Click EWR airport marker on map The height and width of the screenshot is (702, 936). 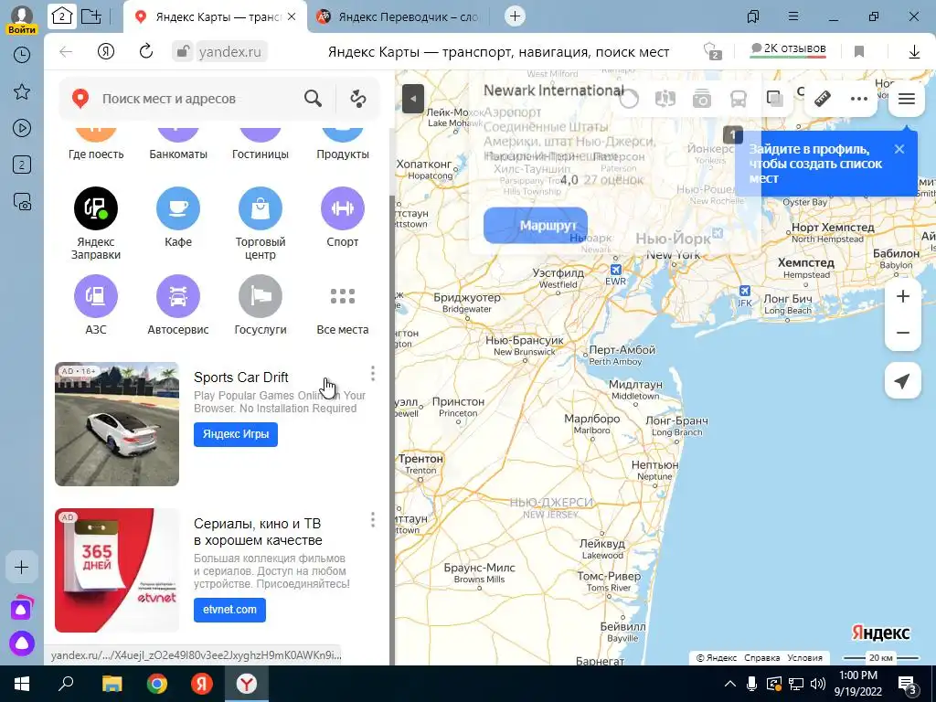point(615,271)
